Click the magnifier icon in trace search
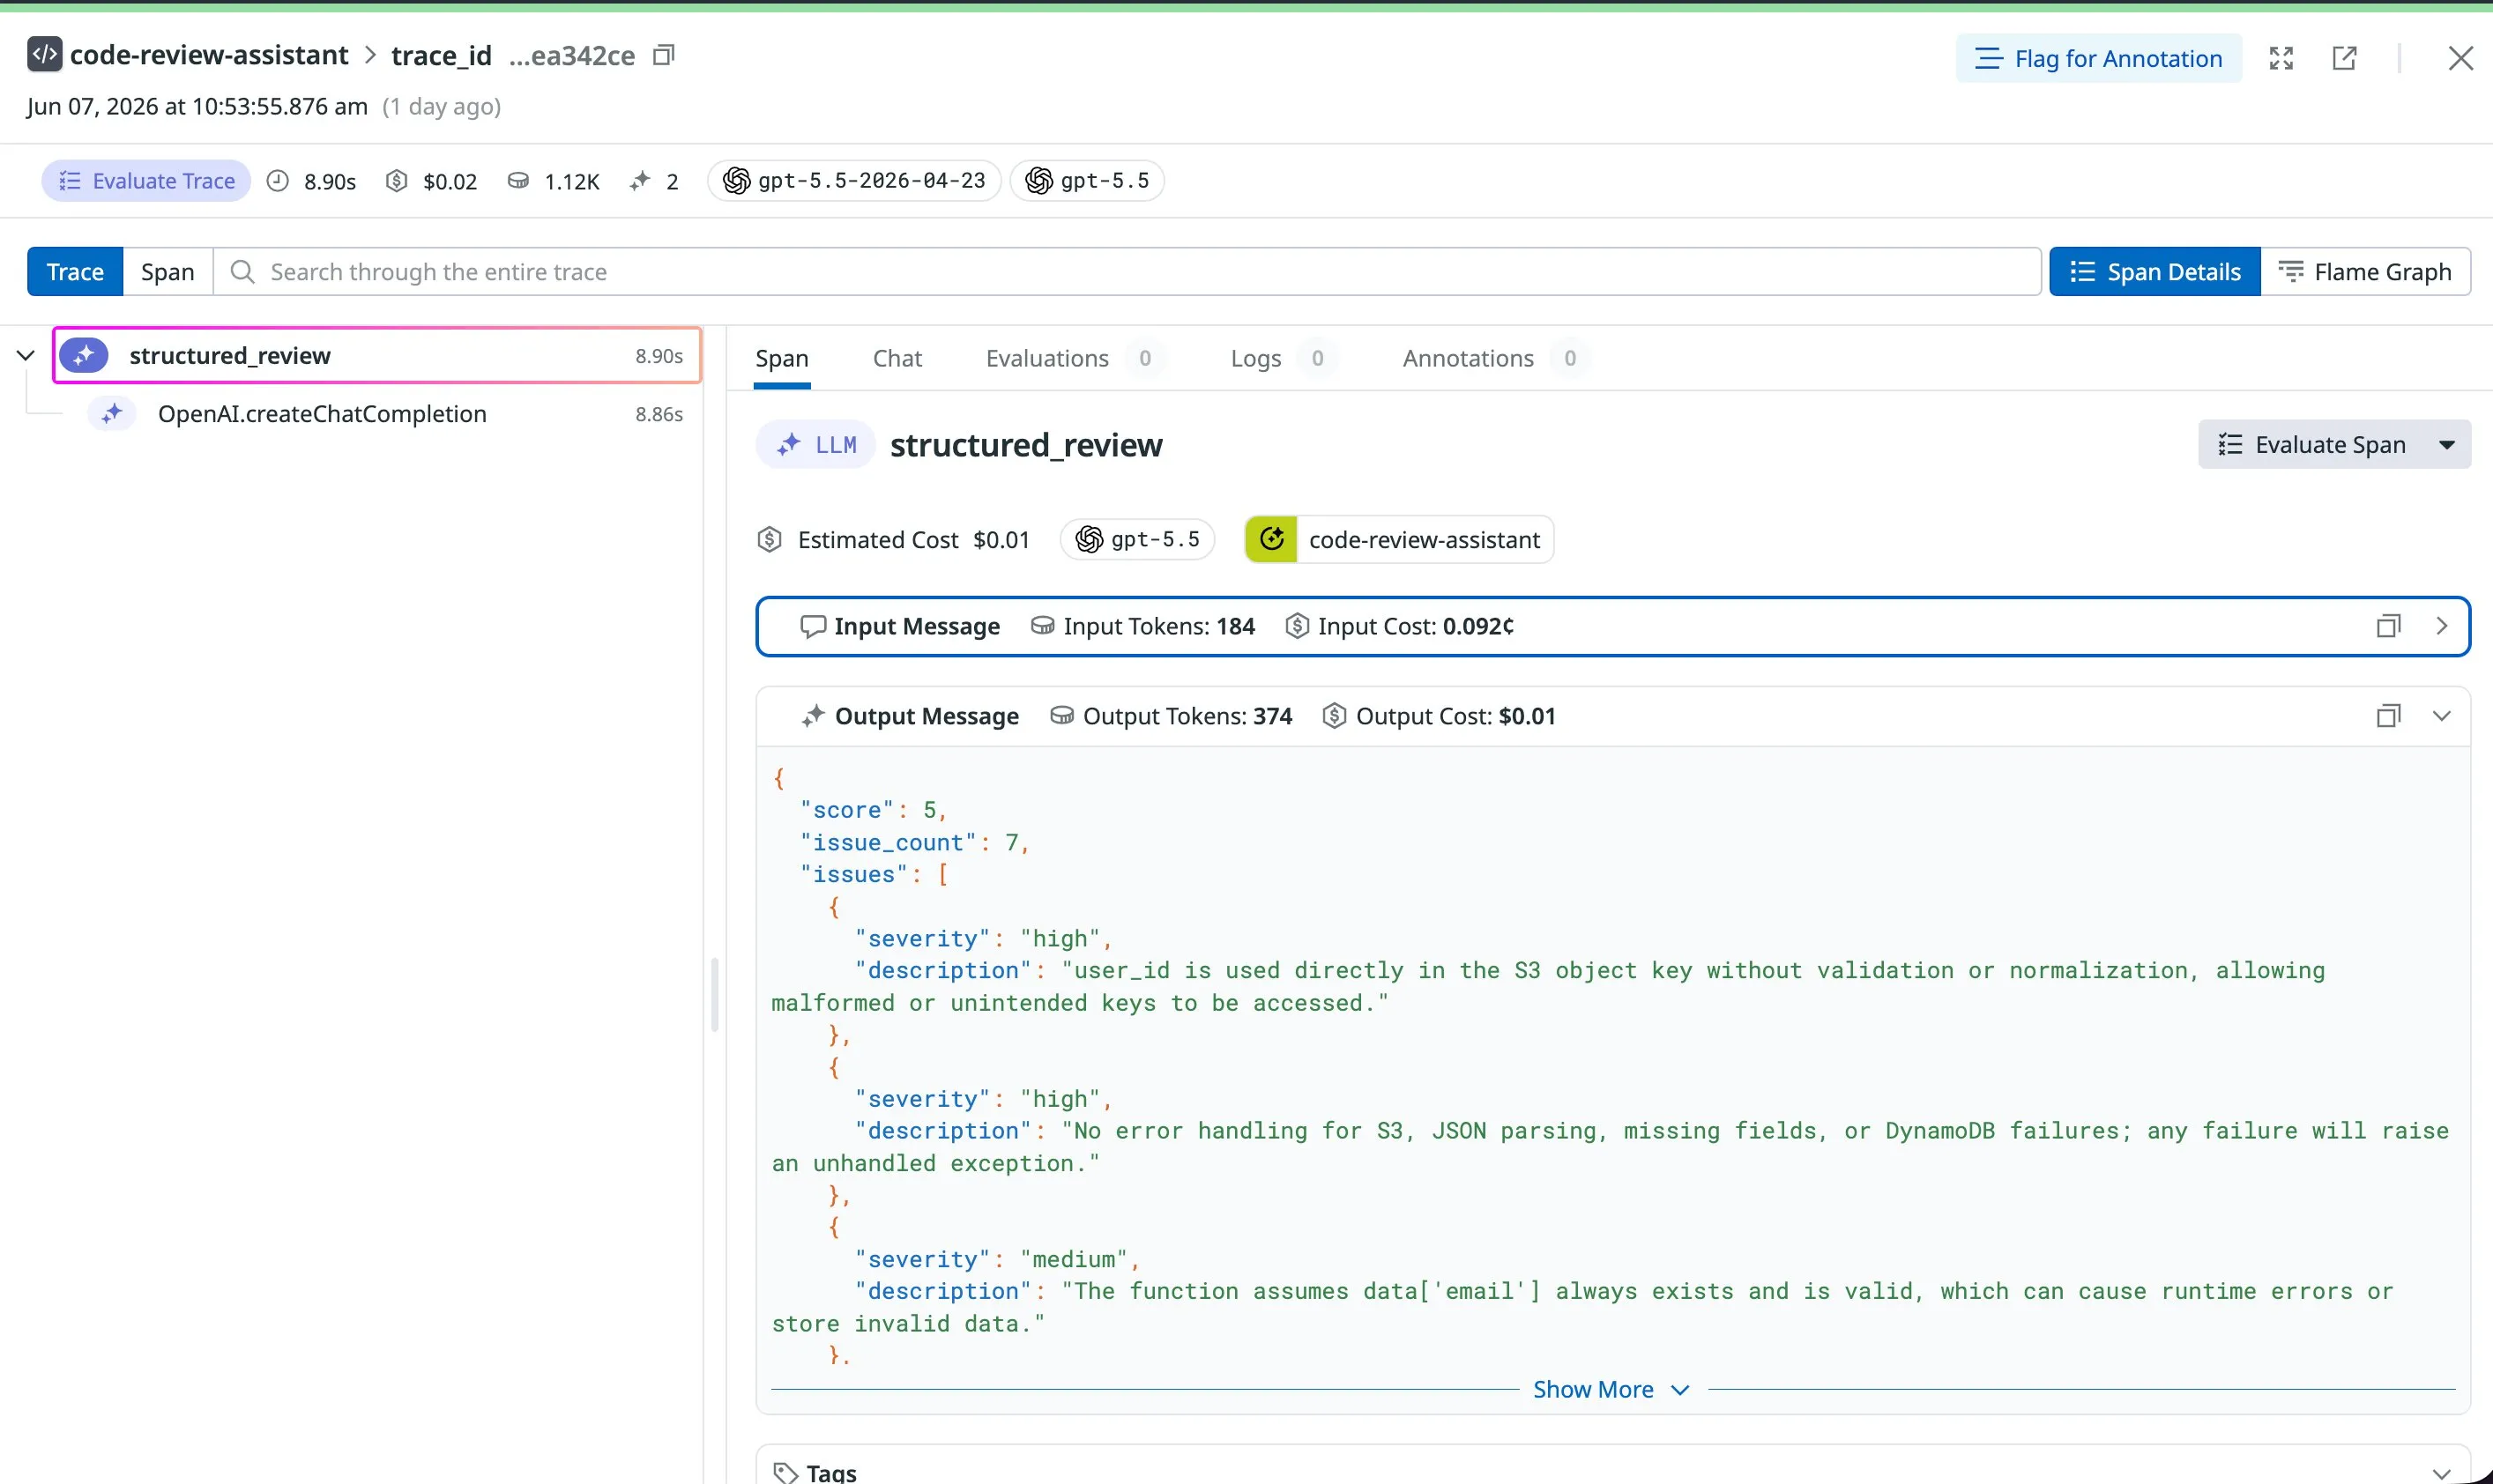 coord(242,272)
